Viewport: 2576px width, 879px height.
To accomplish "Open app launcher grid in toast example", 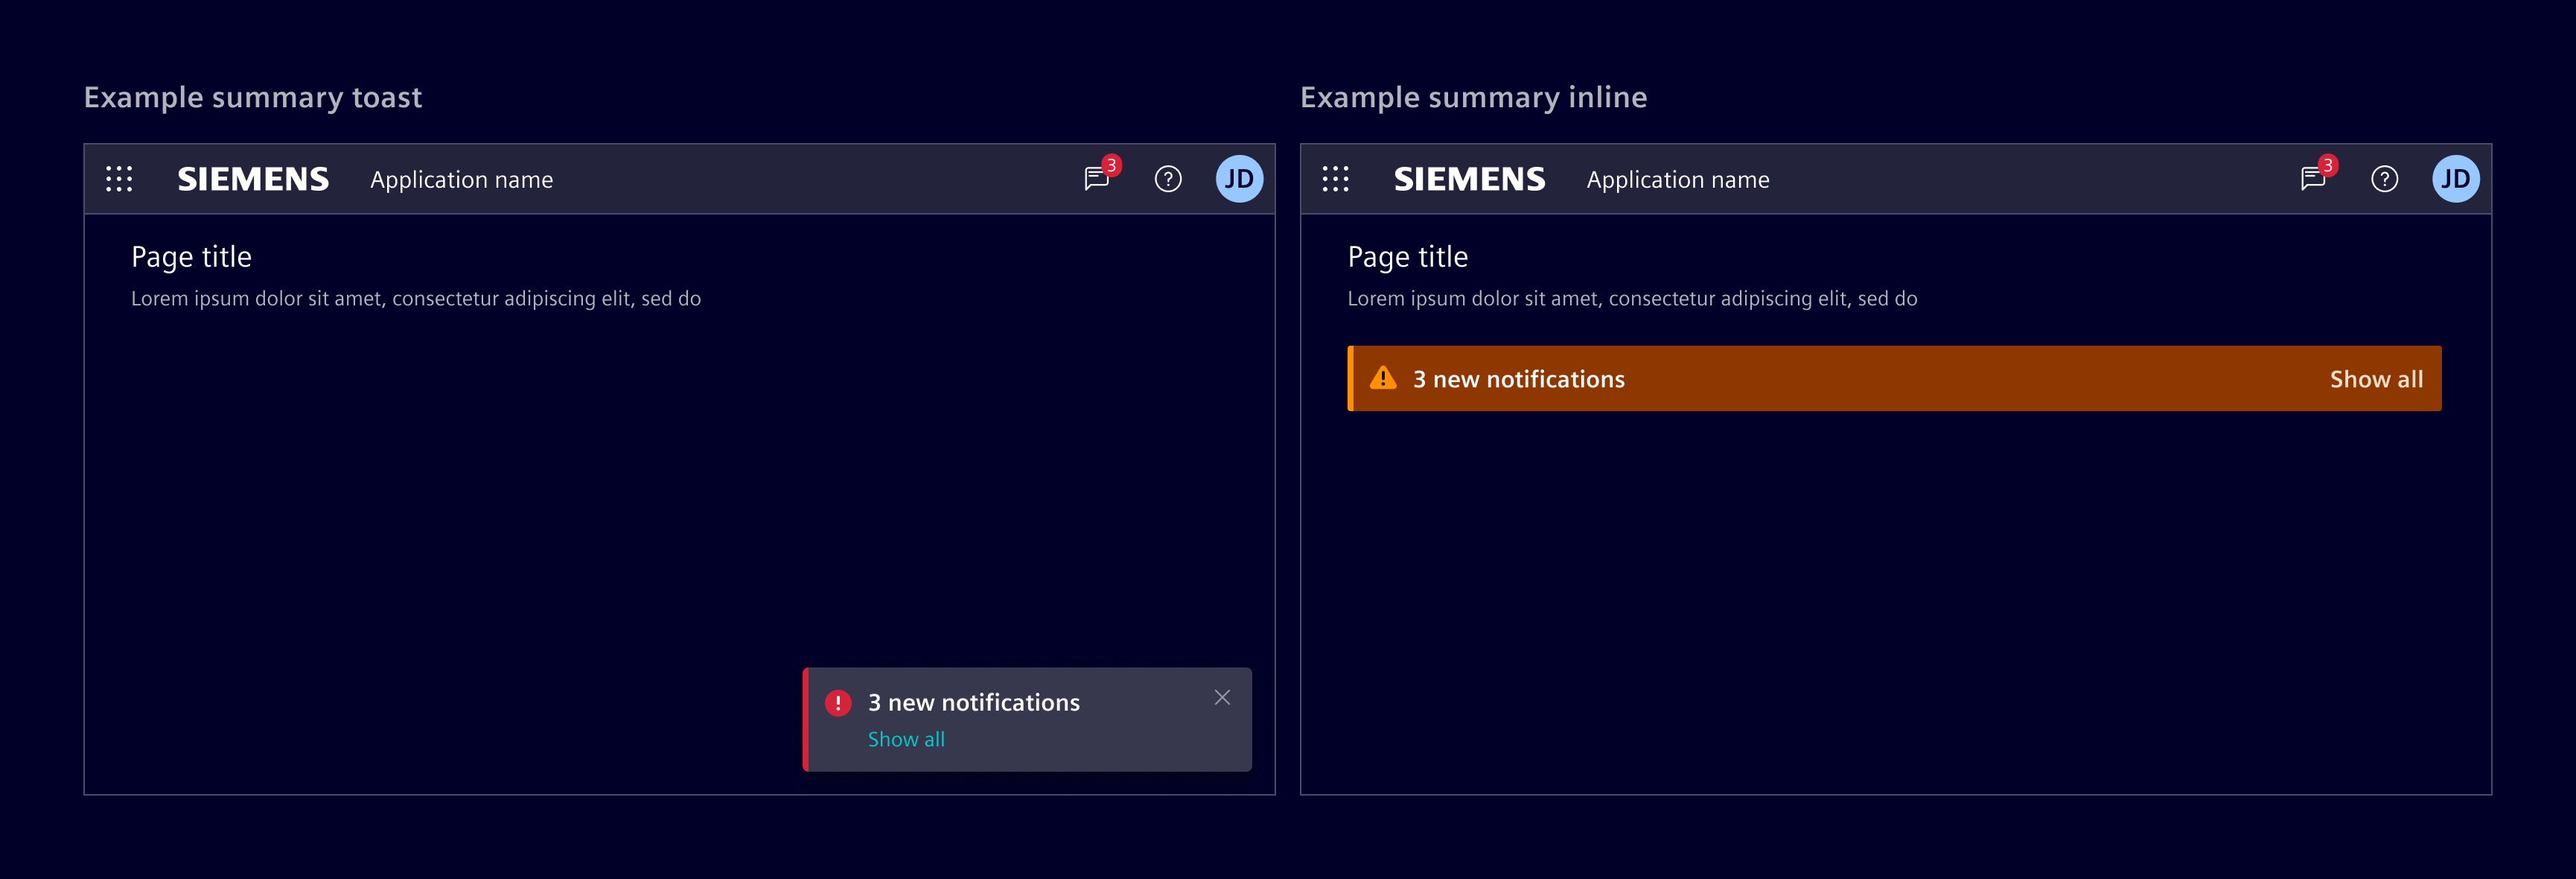I will point(119,179).
